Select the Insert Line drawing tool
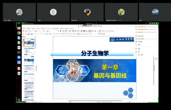The width and height of the screenshot is (171, 110). pyautogui.click(x=36, y=34)
